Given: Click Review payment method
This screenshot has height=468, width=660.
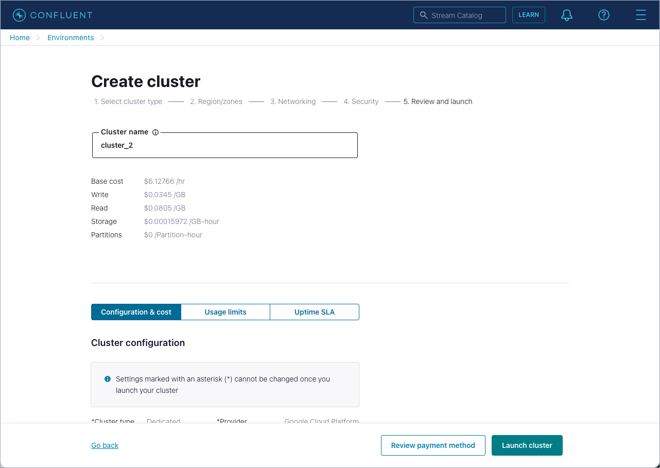Looking at the screenshot, I should tap(433, 445).
